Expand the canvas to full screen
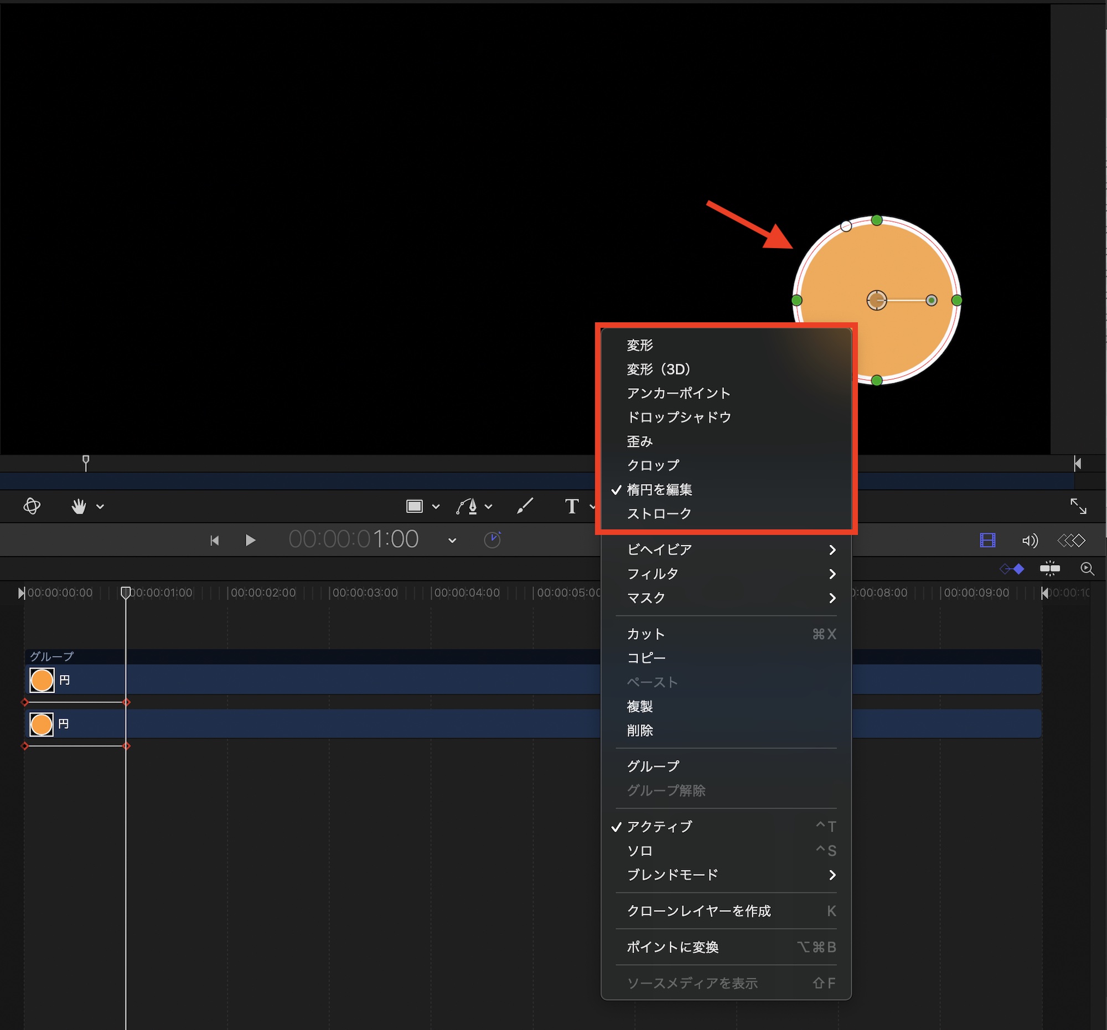The height and width of the screenshot is (1030, 1107). point(1078,506)
